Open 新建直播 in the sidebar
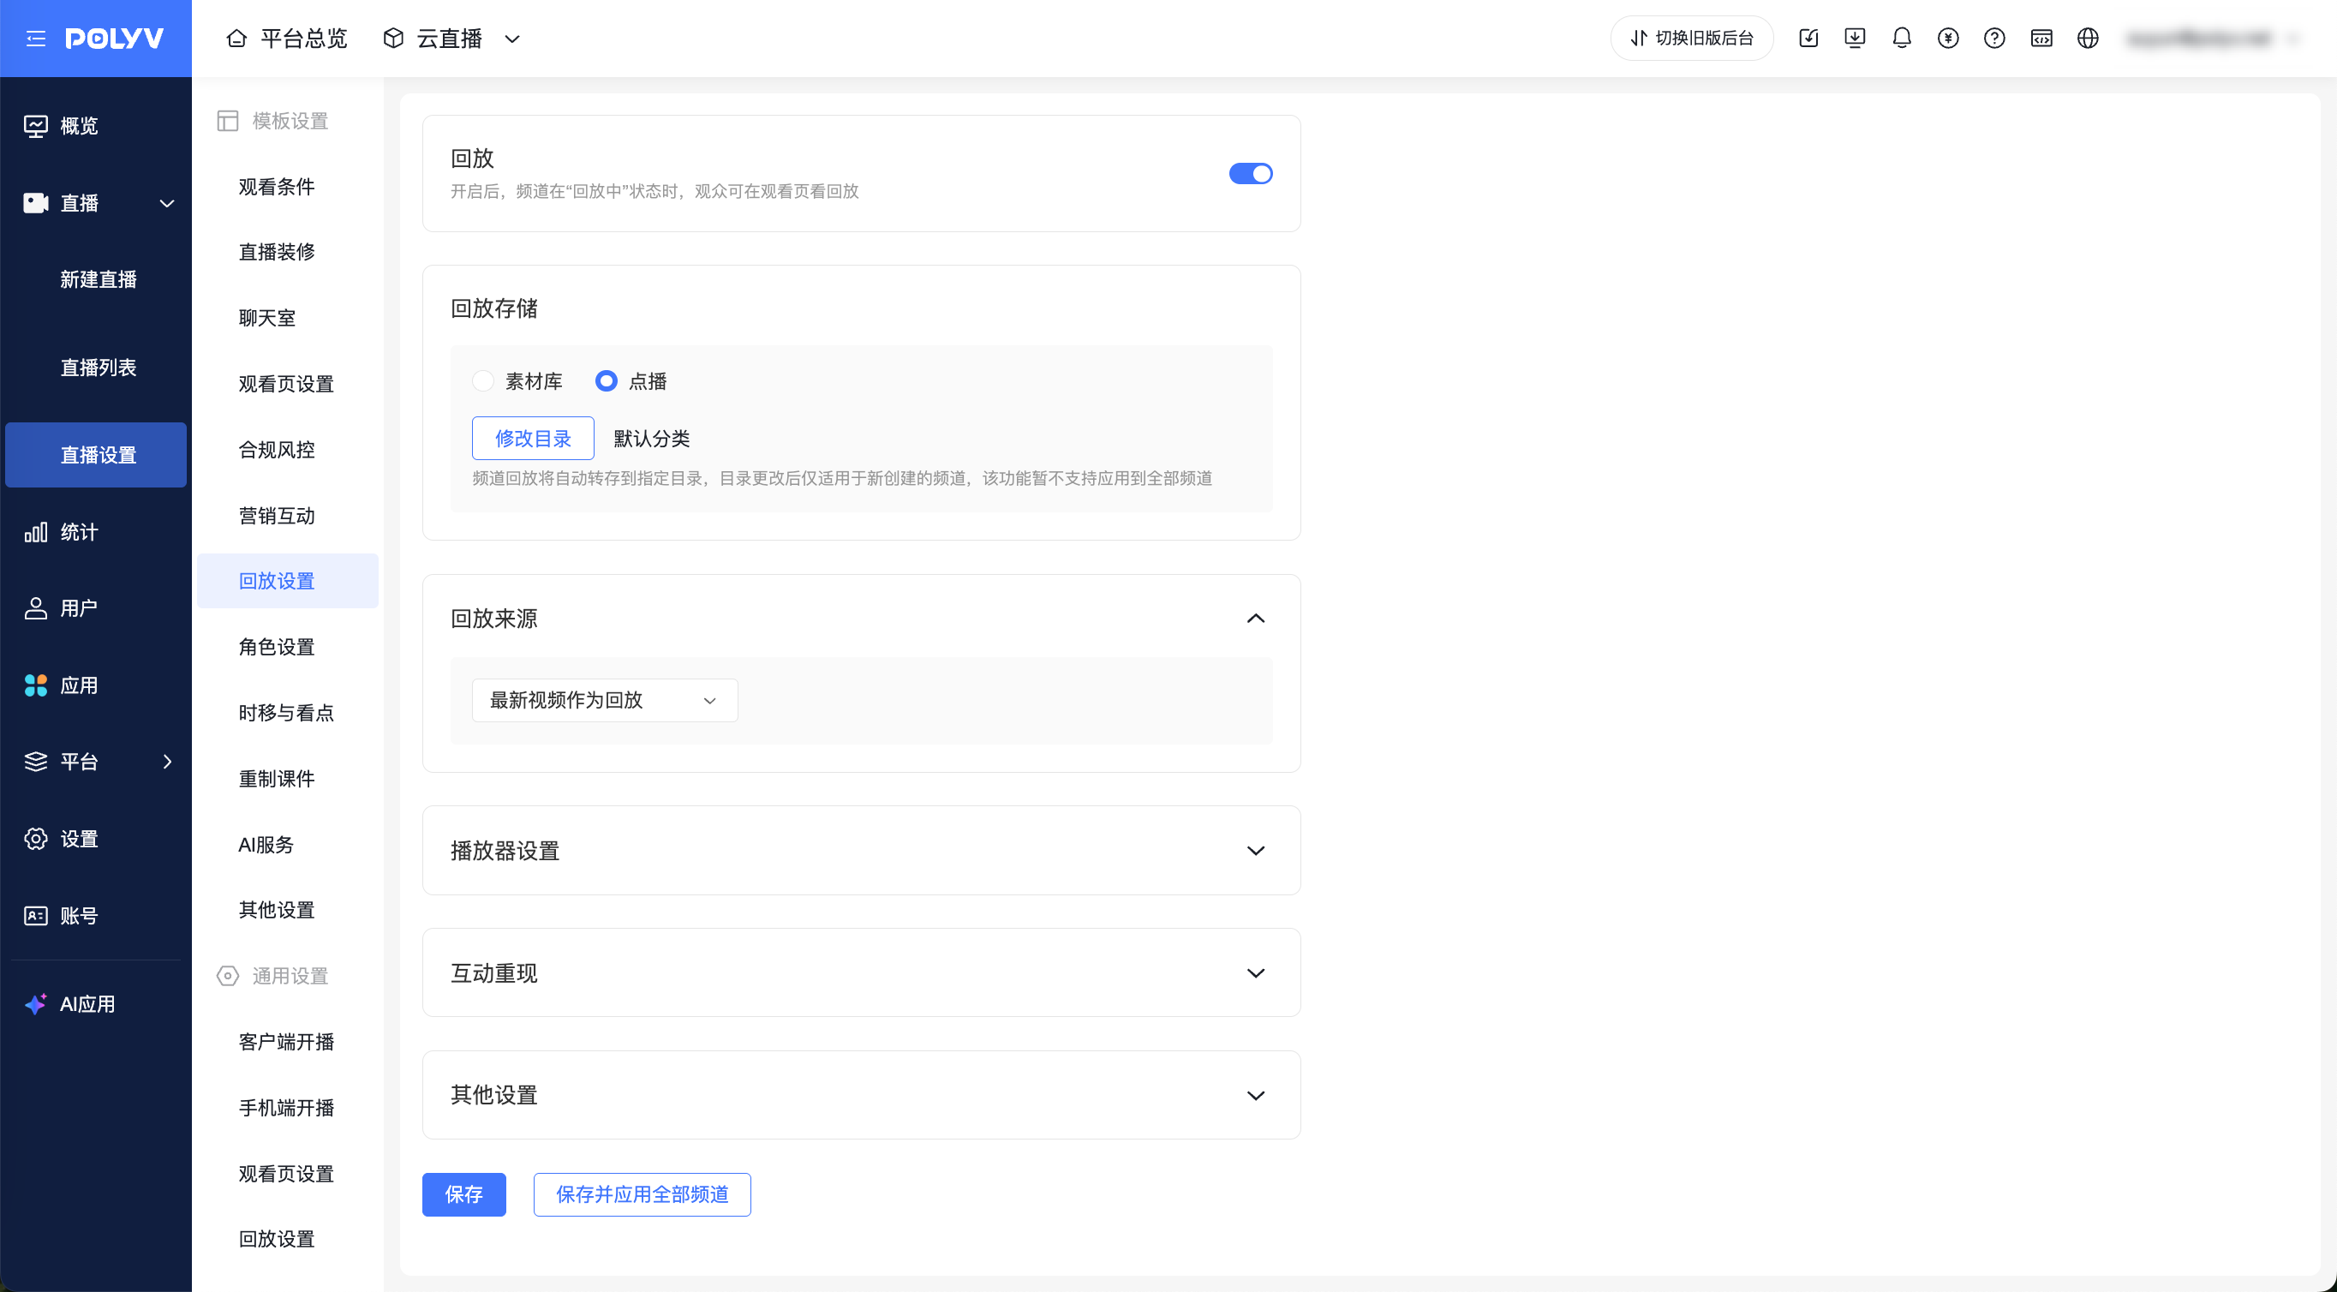Screen dimensions: 2337x1292 tap(98, 279)
